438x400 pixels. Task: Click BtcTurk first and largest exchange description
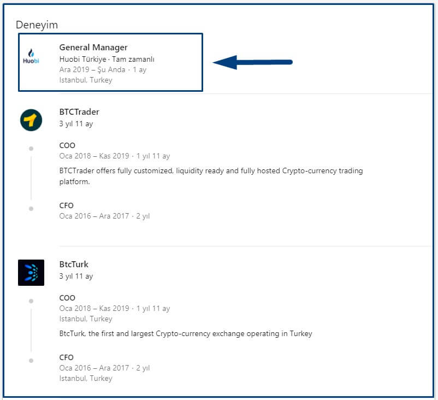click(186, 333)
